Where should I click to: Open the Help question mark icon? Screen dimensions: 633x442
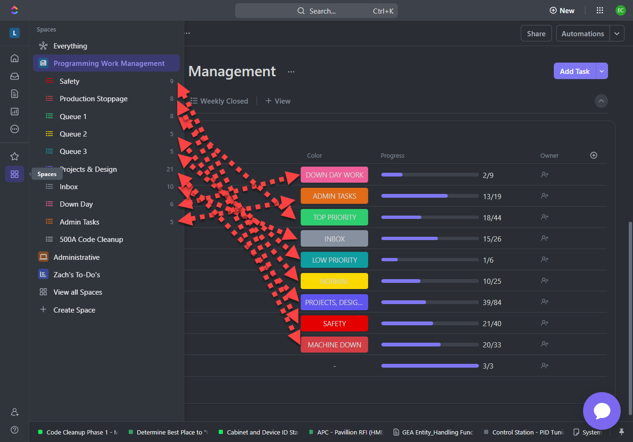pyautogui.click(x=15, y=430)
